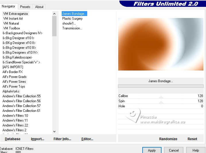Click the category list scrollbar thumb

pyautogui.click(x=54, y=26)
